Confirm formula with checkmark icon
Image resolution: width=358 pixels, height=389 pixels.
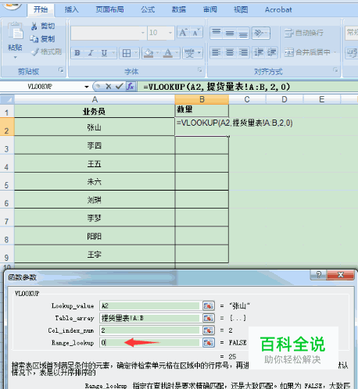(x=120, y=86)
